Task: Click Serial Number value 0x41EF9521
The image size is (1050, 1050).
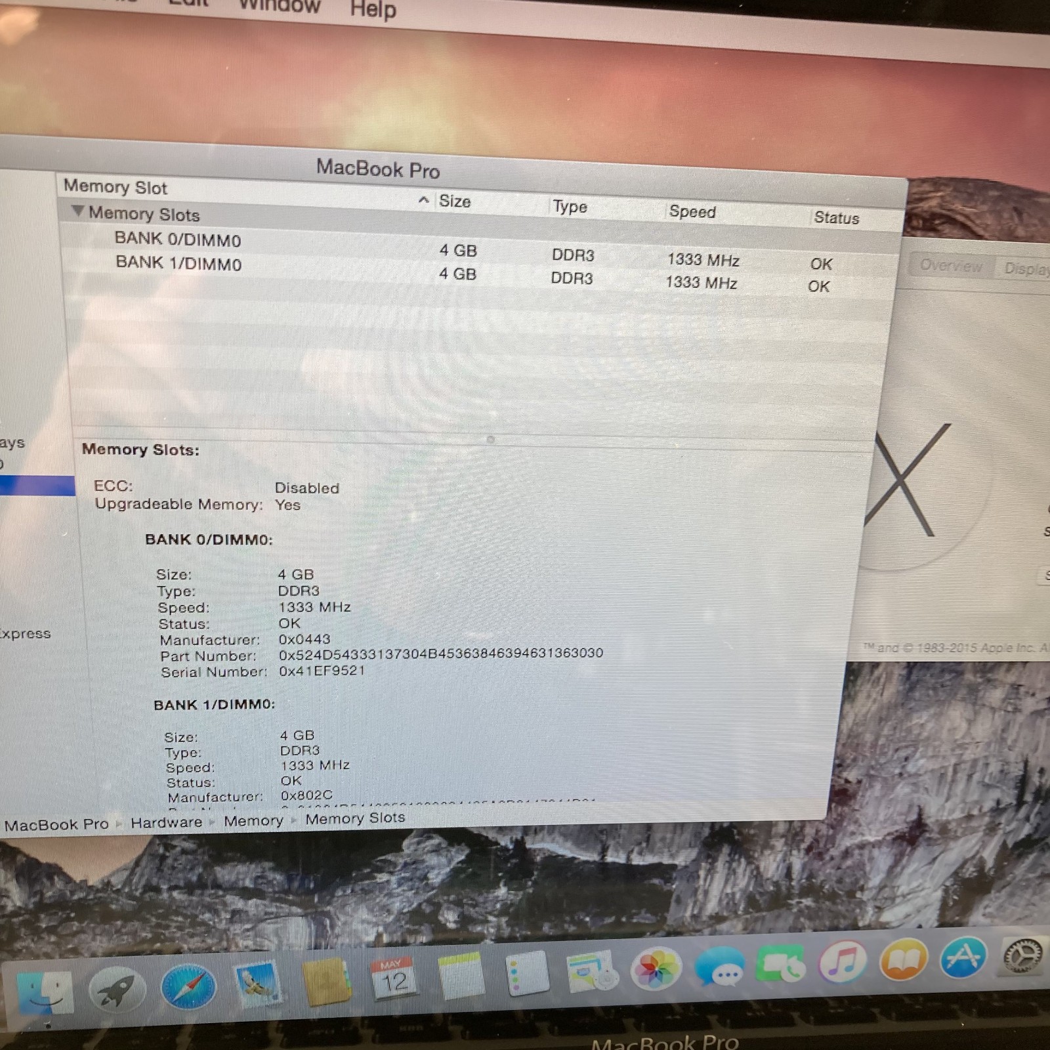Action: coord(322,671)
